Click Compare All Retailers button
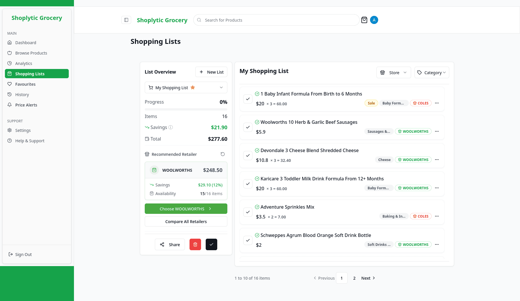 186,221
